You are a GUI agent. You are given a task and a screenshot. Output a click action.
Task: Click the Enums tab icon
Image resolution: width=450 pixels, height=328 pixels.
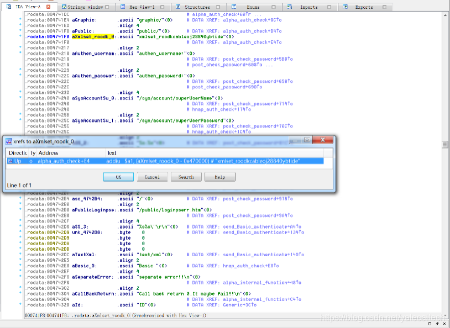pyautogui.click(x=234, y=7)
